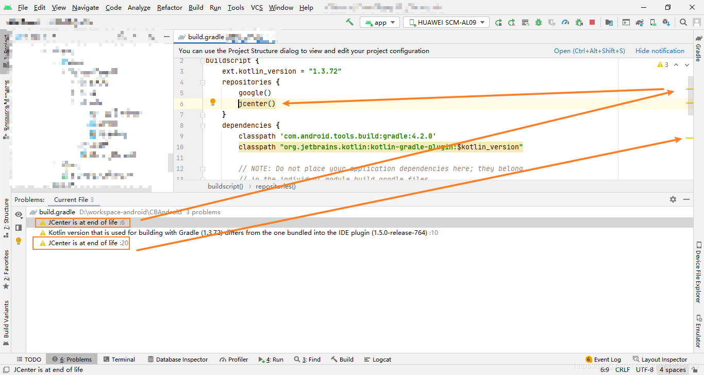
Task: Click the green Debug bug icon
Action: coord(539,22)
